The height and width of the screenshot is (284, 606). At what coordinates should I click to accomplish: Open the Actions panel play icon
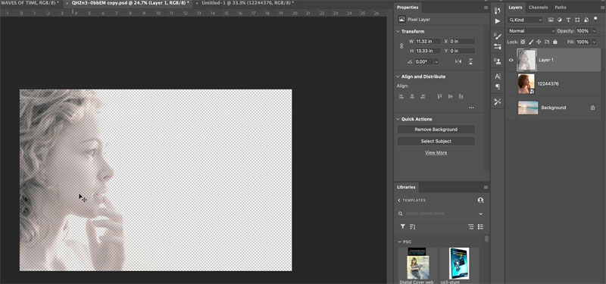pos(498,21)
